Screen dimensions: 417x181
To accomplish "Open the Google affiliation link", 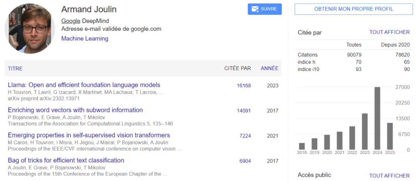I will [71, 21].
